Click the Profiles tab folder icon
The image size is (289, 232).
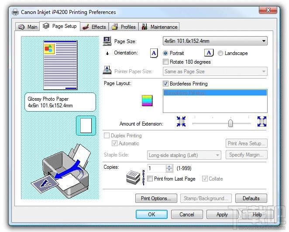[x=115, y=27]
